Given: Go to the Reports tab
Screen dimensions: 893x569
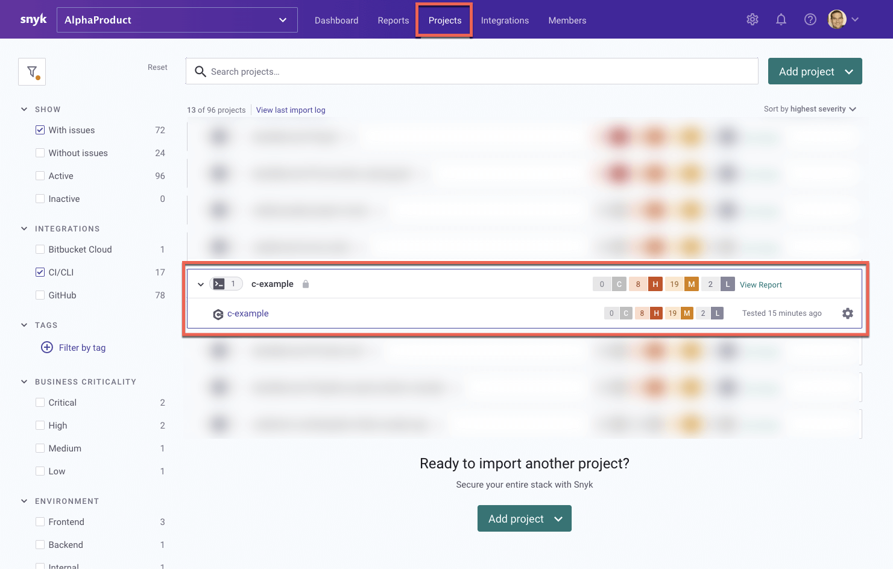Looking at the screenshot, I should click(393, 20).
